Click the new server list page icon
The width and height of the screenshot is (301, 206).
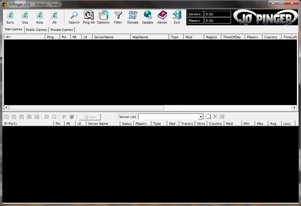(x=208, y=117)
